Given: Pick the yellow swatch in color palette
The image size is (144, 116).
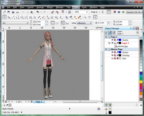Looking at the screenshot, I should [141, 82].
